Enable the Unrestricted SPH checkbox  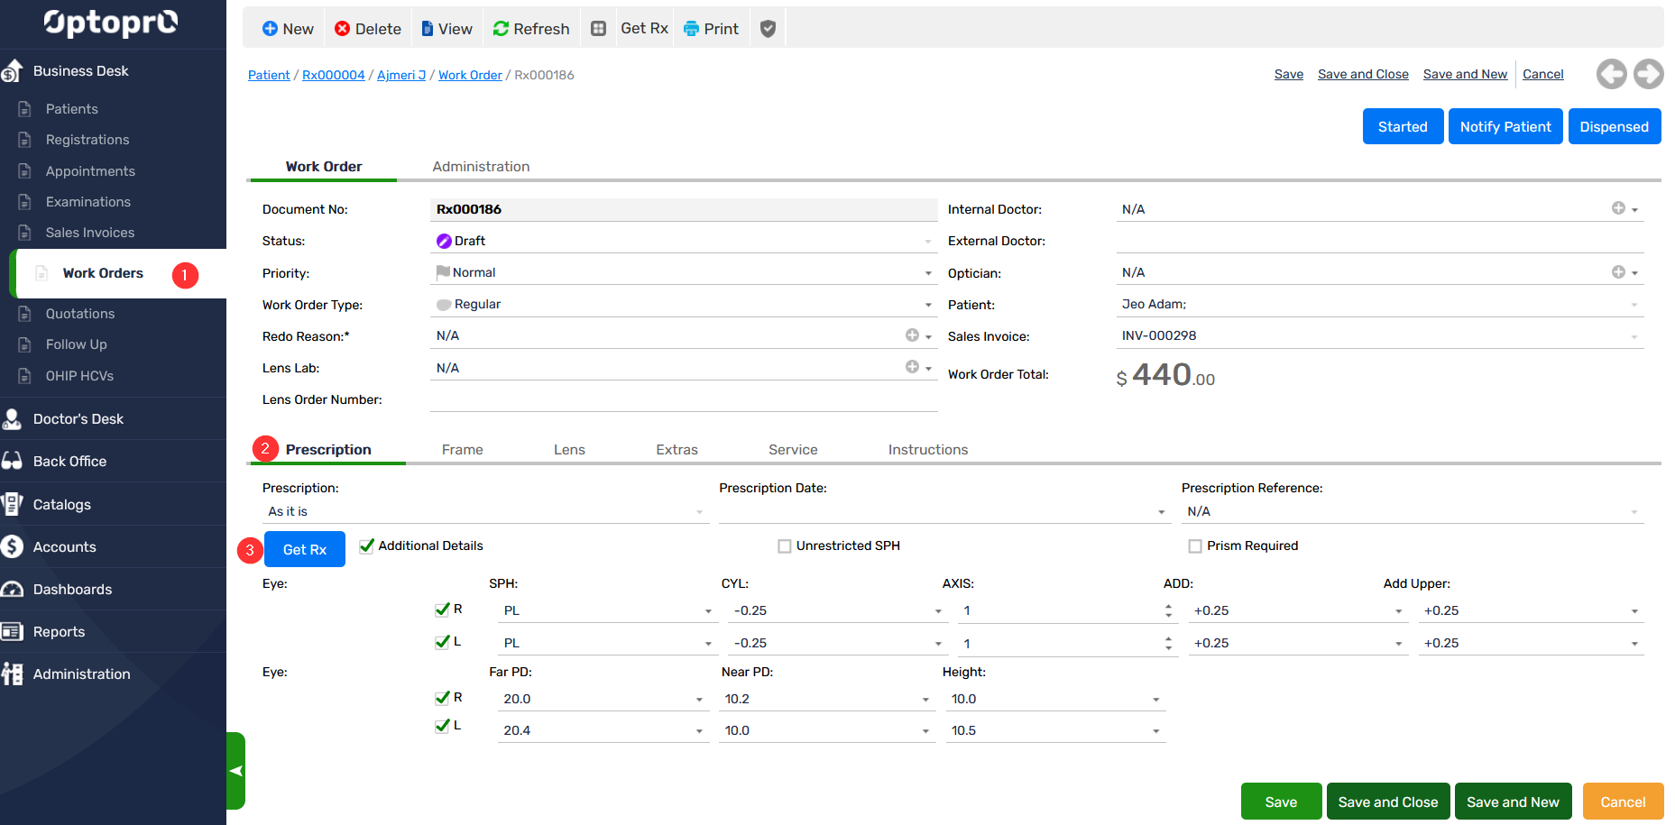pyautogui.click(x=785, y=546)
